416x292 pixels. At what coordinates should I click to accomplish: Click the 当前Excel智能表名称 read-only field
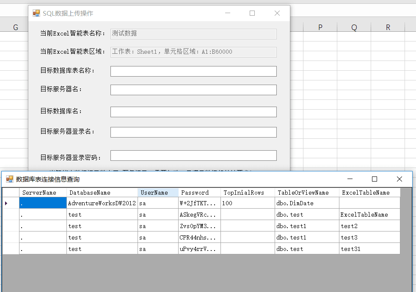click(193, 34)
